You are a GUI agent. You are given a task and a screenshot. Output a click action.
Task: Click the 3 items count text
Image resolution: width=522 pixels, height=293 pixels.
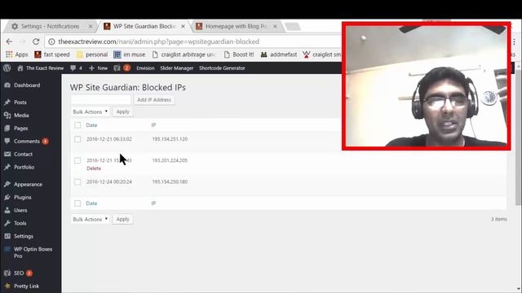(x=499, y=219)
